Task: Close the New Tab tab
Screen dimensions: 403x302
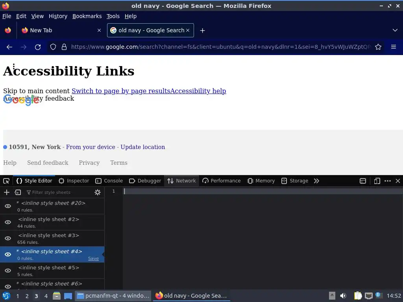Action: click(x=99, y=30)
